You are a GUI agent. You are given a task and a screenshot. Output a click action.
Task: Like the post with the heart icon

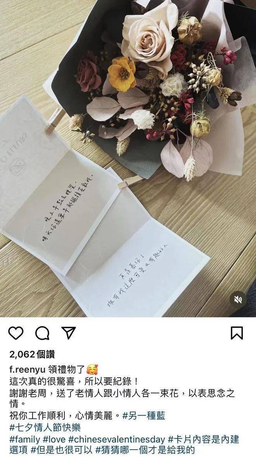16,333
